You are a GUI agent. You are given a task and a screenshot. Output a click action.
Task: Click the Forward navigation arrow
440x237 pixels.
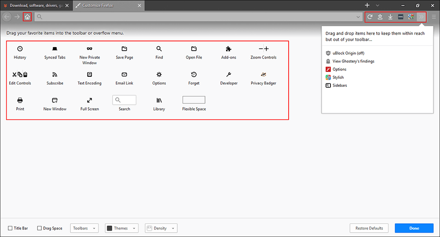[17, 17]
